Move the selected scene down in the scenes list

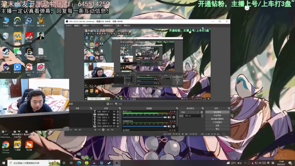click(80, 130)
